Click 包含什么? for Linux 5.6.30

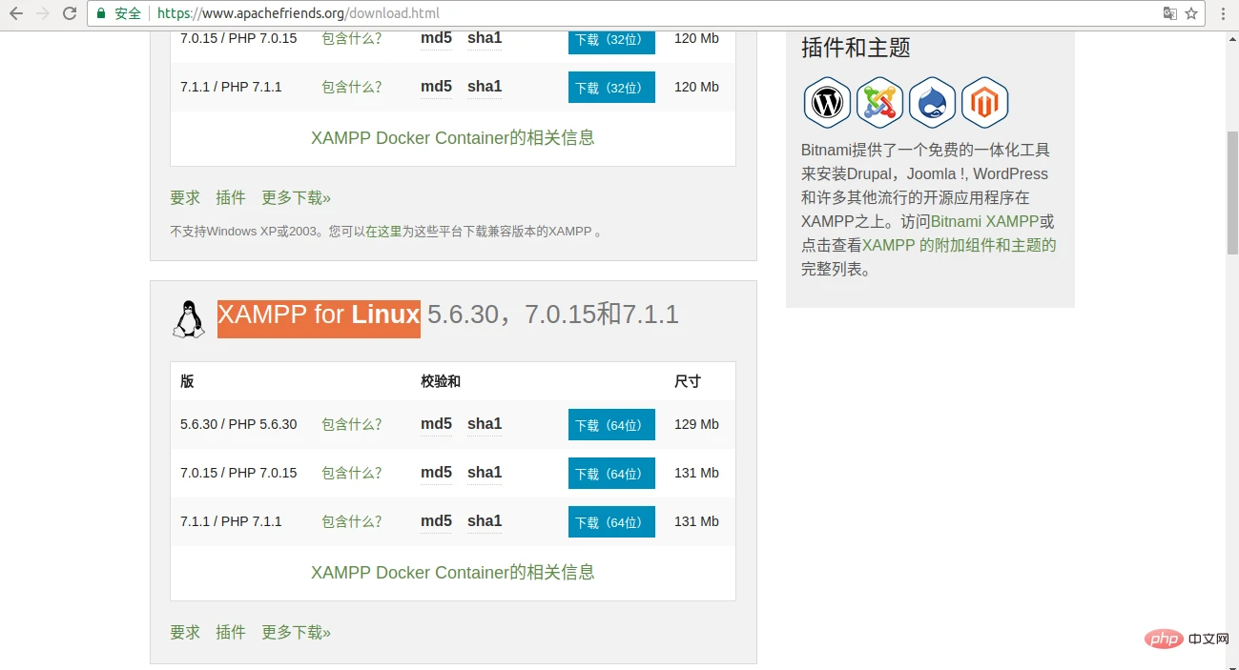point(352,425)
